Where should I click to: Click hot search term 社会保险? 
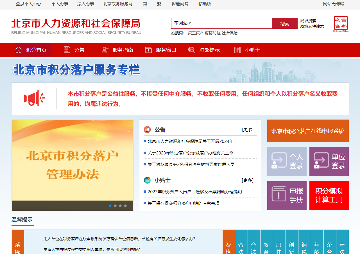click(x=230, y=33)
